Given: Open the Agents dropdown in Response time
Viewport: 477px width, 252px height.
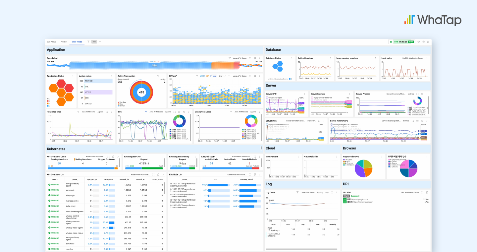Looking at the screenshot, I should tap(100, 112).
